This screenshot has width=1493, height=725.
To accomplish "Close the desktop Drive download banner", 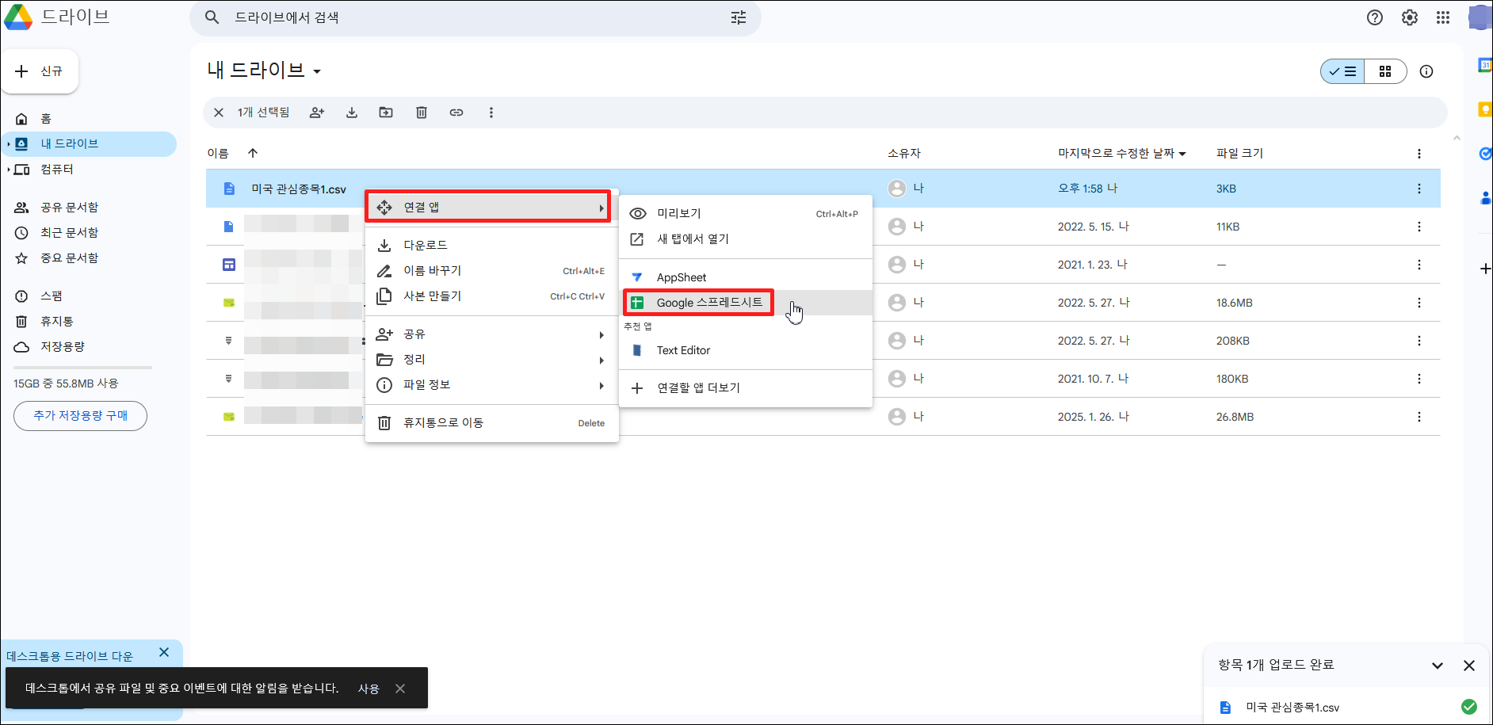I will click(164, 652).
